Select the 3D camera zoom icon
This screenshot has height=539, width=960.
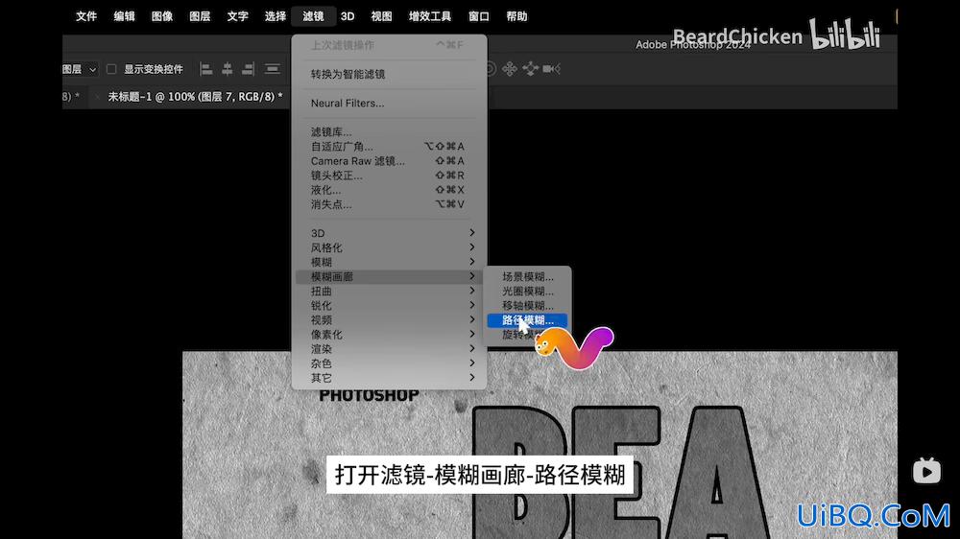551,69
